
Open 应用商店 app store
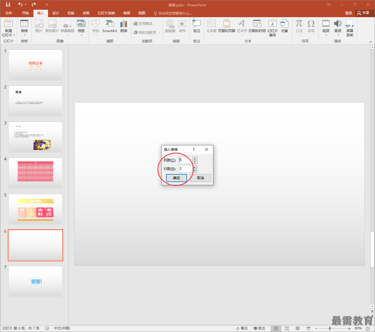(x=143, y=23)
